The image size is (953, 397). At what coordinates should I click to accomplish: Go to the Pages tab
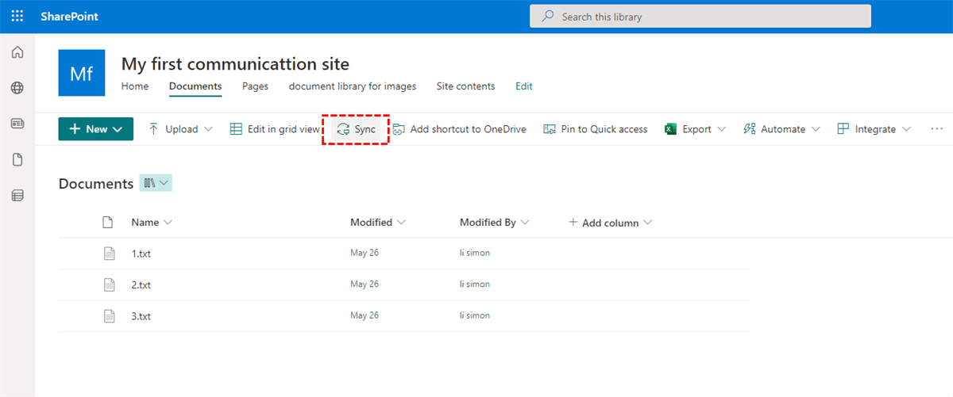click(255, 86)
